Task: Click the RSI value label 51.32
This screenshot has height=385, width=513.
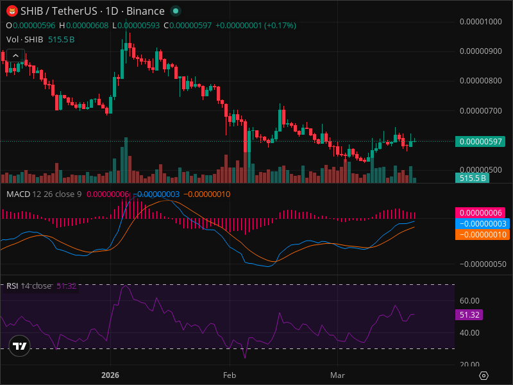Action: [469, 315]
